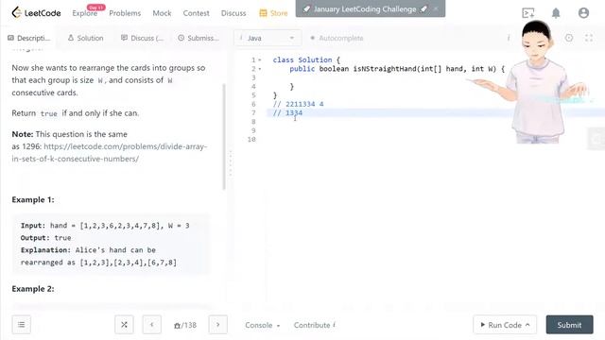605x340 pixels.
Task: Click the panel splitter drag handle
Action: click(x=231, y=162)
